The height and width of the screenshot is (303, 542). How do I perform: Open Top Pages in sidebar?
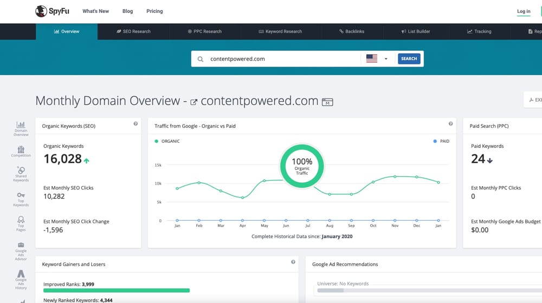21,223
